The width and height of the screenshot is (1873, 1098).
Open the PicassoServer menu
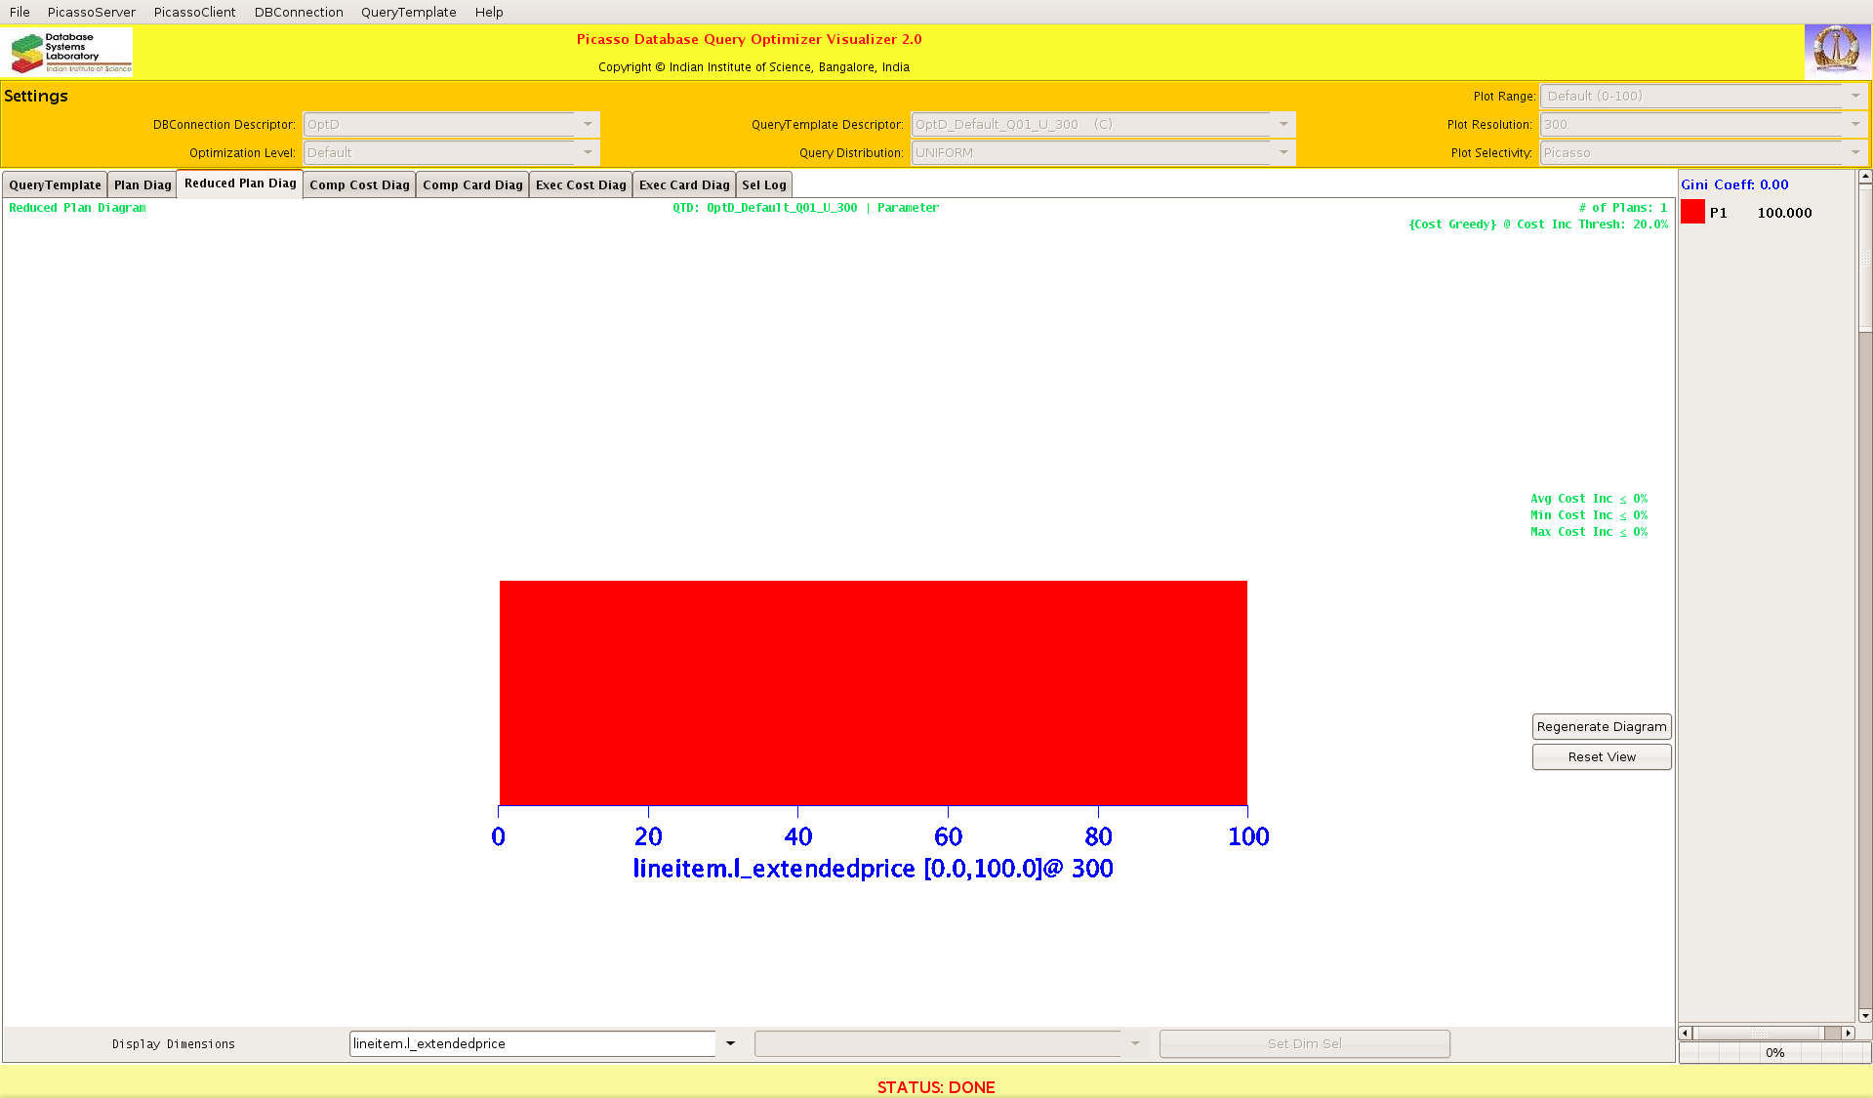tap(92, 12)
